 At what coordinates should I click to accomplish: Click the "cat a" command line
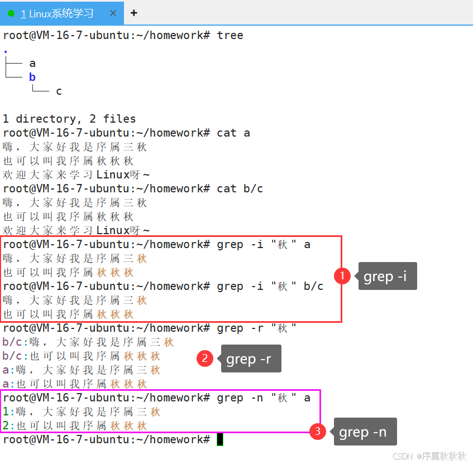coord(127,133)
